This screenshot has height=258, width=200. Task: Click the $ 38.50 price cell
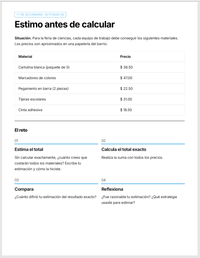126,67
